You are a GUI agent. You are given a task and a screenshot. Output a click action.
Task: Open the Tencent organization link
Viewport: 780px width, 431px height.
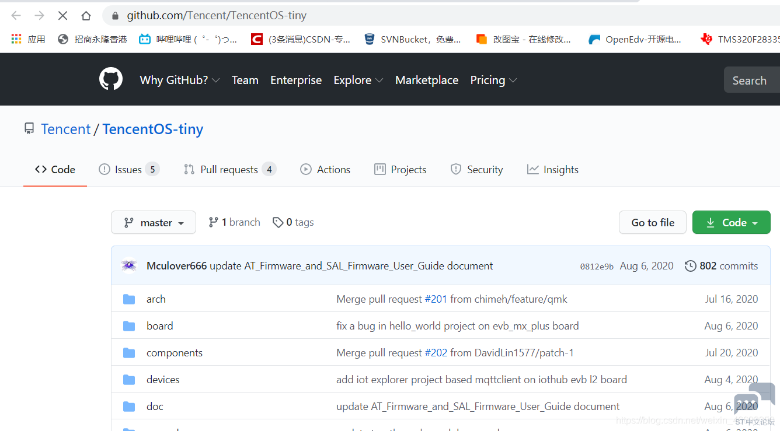click(66, 129)
